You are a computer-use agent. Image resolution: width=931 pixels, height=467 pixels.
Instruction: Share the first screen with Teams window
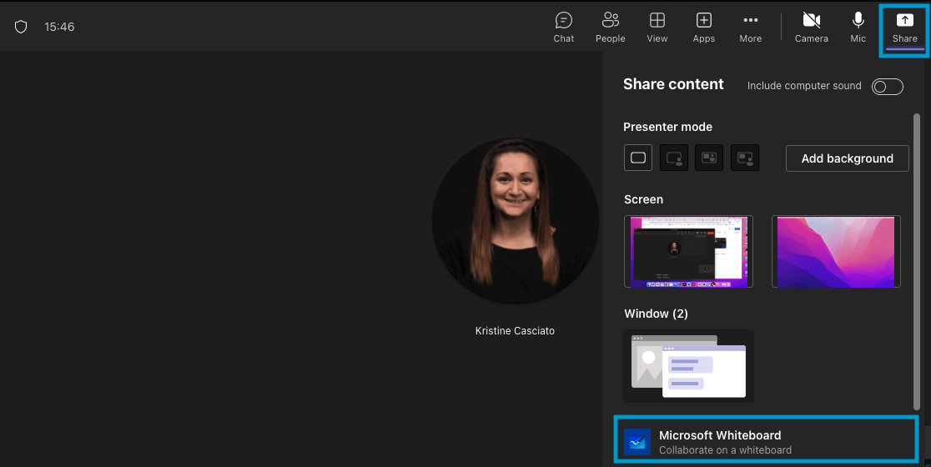click(688, 252)
